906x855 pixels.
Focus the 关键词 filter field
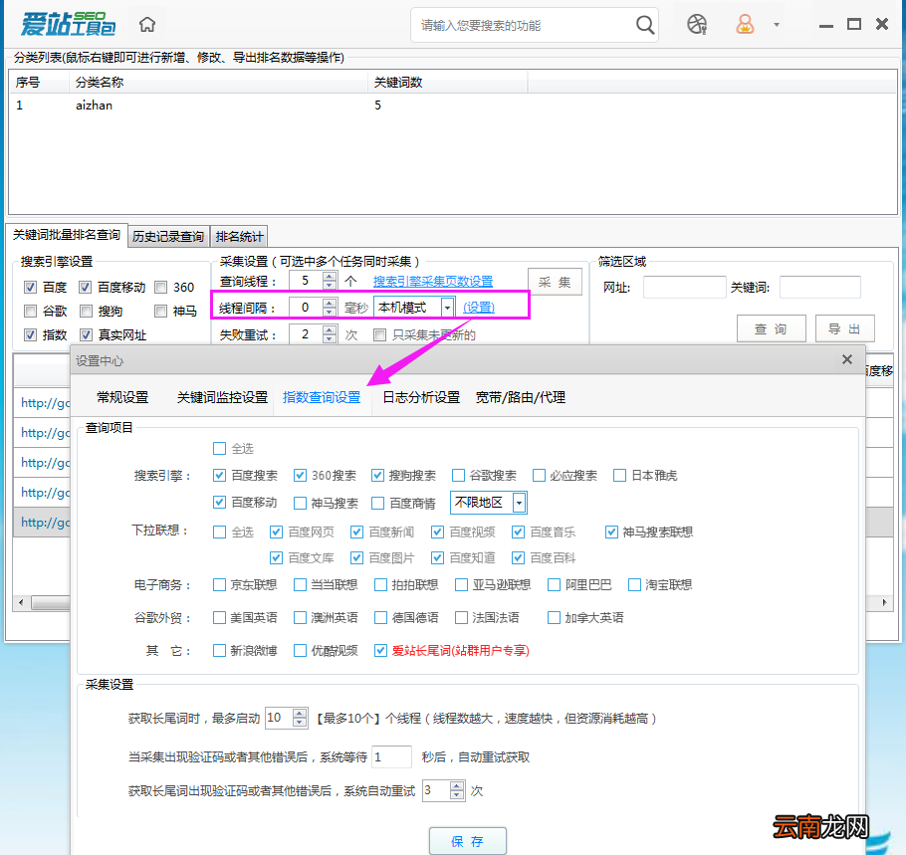coord(820,287)
